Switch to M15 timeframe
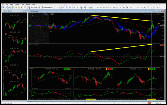Image resolution: width=167 pixels, height=105 pixels. pos(104,7)
